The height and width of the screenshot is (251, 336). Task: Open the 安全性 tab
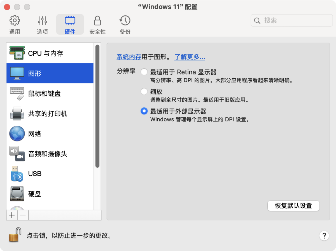point(97,25)
